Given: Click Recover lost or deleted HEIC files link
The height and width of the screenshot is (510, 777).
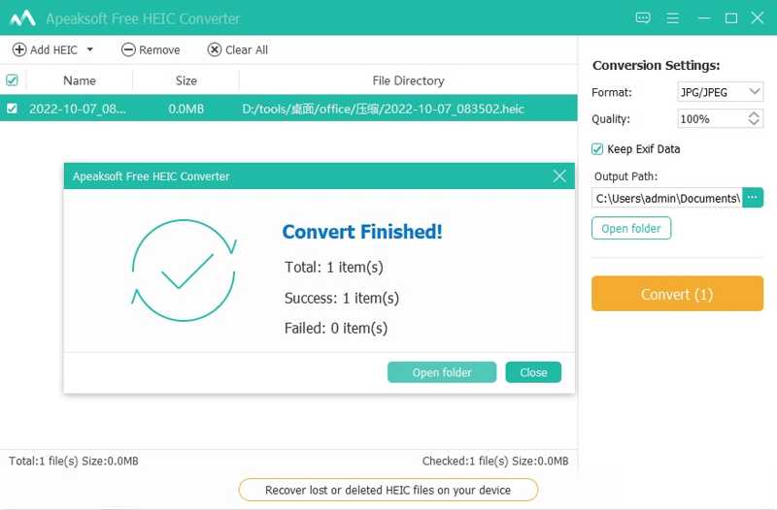Looking at the screenshot, I should click(x=388, y=490).
